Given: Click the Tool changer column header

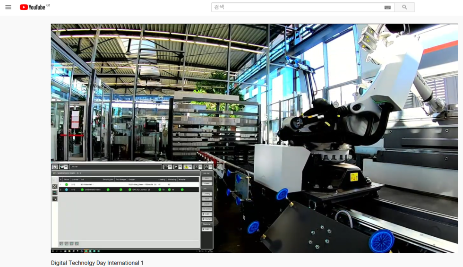Looking at the screenshot, I should (x=121, y=180).
